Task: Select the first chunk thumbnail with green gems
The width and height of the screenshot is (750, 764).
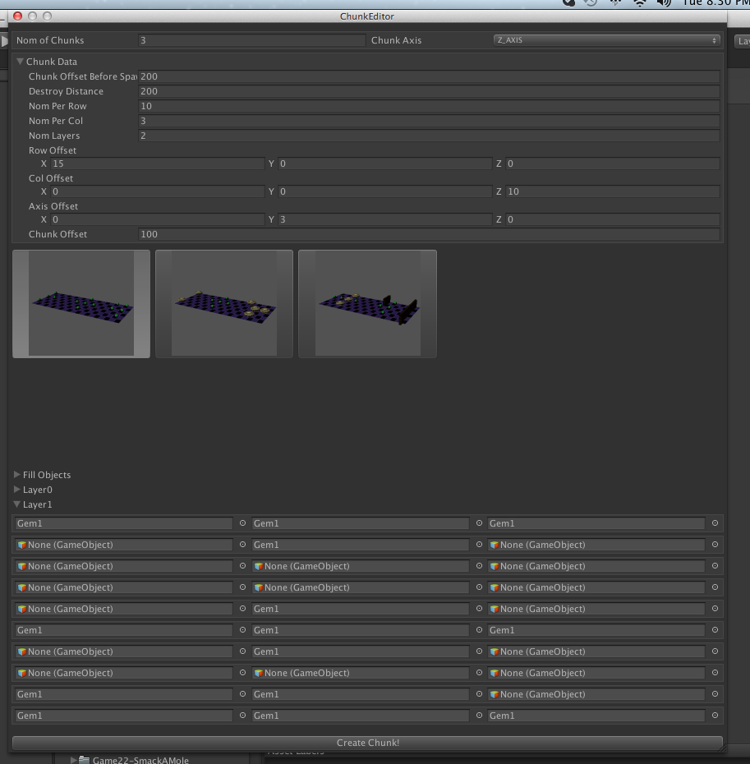Action: point(81,304)
